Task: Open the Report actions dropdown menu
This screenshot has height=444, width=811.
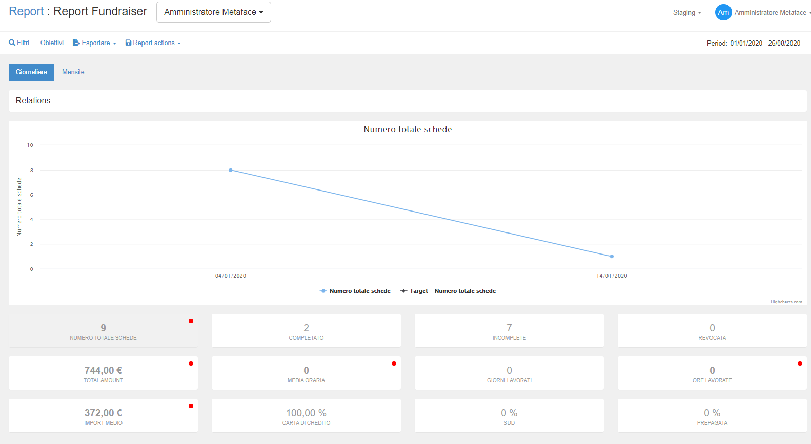Action: (153, 43)
